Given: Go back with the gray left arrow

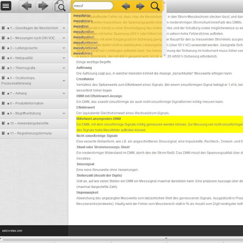Looking at the screenshot, I should tap(27, 6).
